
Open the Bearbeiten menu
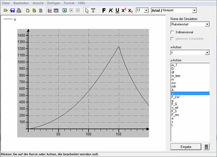21,3
